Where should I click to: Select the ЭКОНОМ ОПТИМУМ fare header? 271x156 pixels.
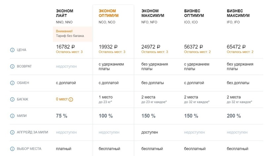pyautogui.click(x=108, y=13)
